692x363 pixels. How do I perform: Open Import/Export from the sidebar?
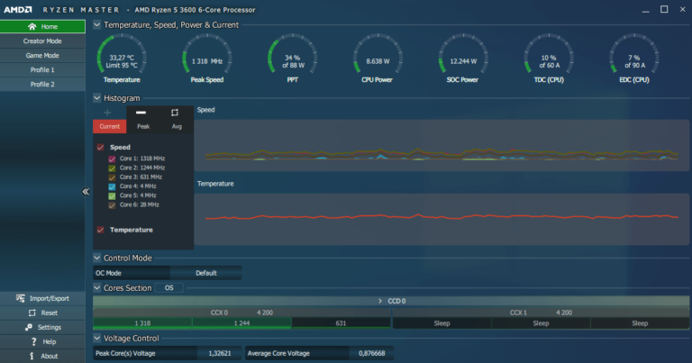click(x=20, y=298)
